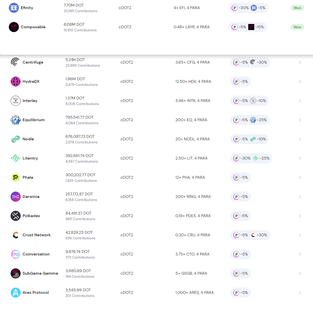Open the Nodle project name link
313x309 pixels.
point(28,139)
